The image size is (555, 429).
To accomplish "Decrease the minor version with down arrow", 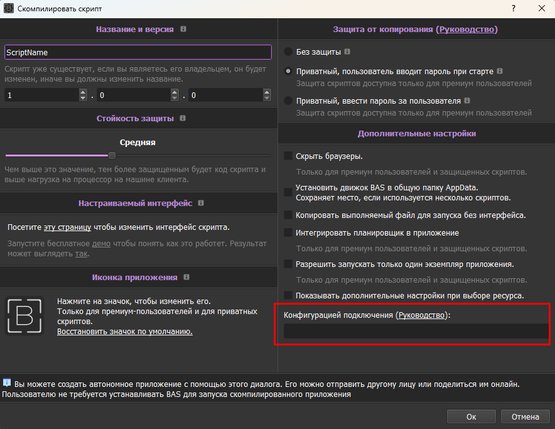I will pyautogui.click(x=175, y=99).
